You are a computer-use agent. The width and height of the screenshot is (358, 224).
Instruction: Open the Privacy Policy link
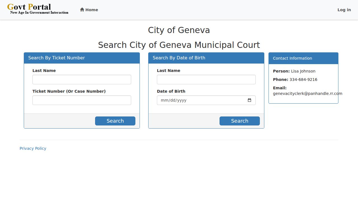(33, 148)
